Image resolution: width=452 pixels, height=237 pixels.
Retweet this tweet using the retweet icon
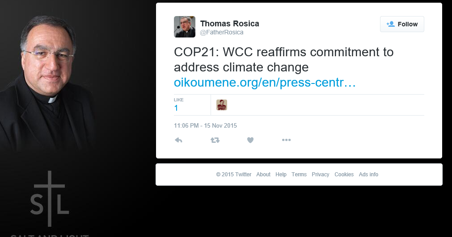(x=215, y=140)
